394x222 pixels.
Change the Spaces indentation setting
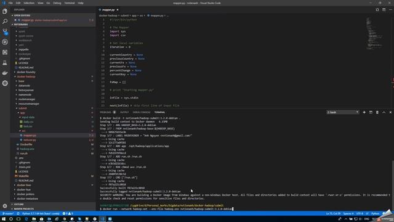pyautogui.click(x=348, y=213)
